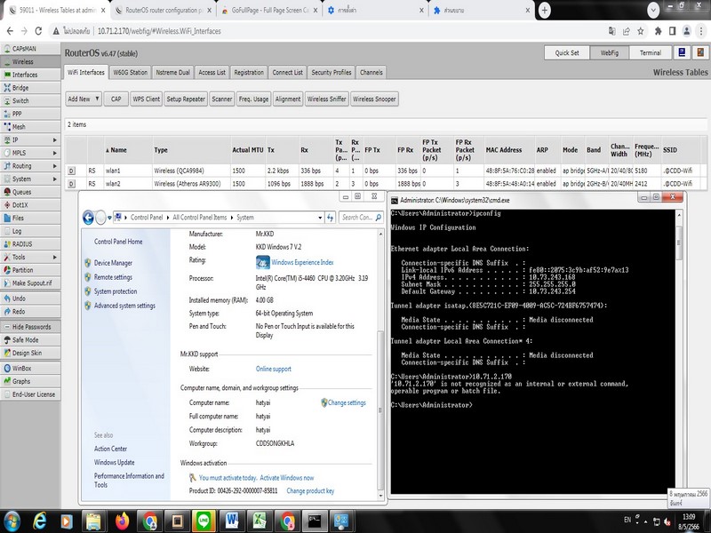This screenshot has height=533, width=711.
Task: Click Undo in the sidebar
Action: coord(30,298)
